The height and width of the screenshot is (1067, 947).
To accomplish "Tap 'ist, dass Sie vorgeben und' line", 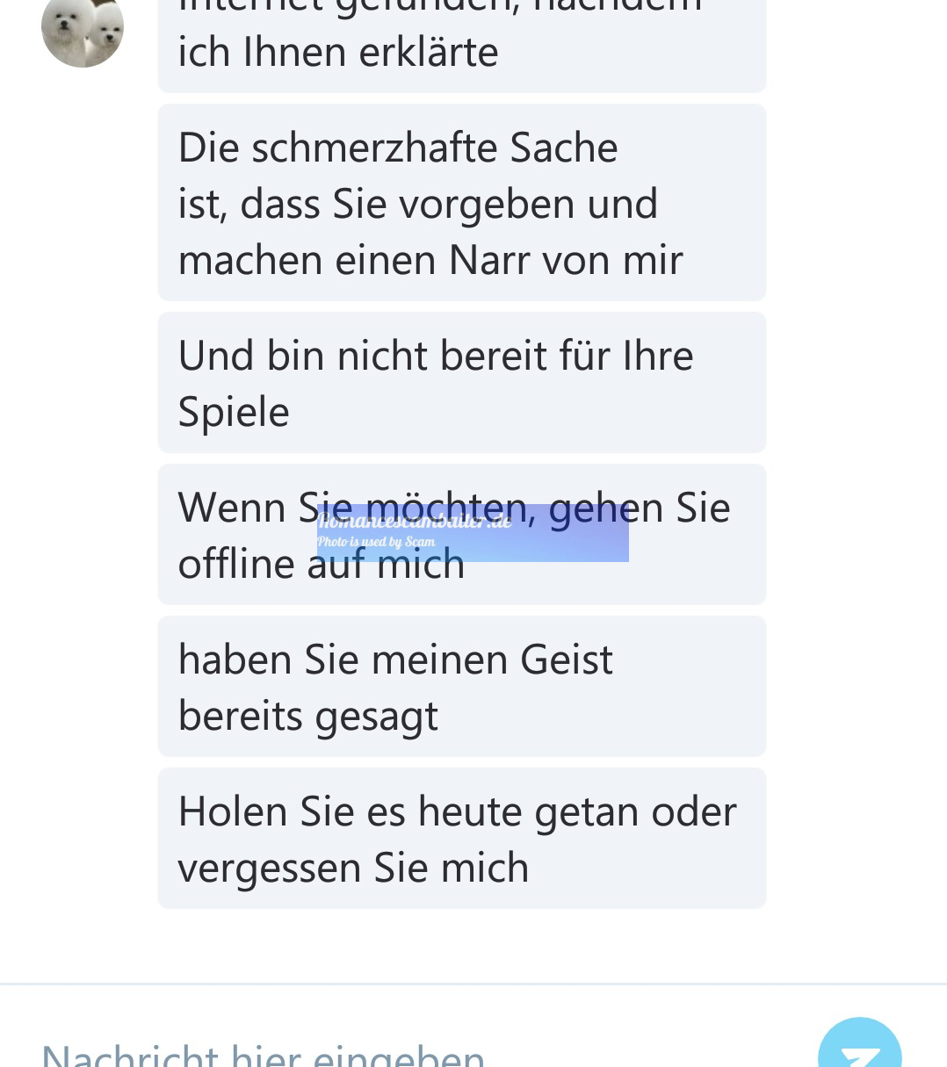I will click(x=417, y=205).
